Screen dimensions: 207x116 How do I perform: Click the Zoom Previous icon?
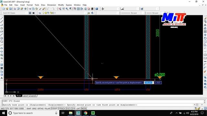pos(71,9)
